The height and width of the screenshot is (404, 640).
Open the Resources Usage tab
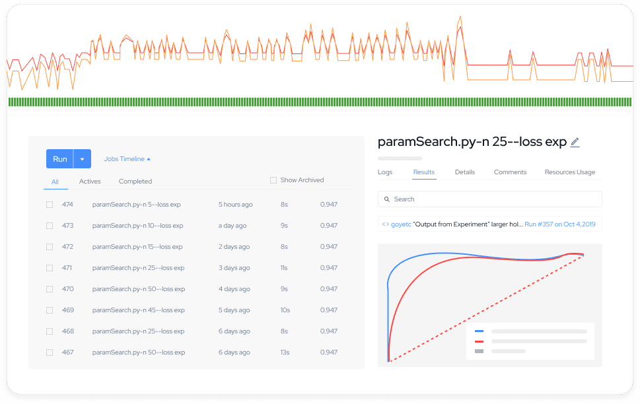[x=569, y=172]
